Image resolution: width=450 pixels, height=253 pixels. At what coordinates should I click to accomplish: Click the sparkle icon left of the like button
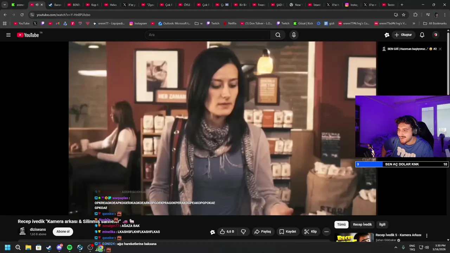tap(212, 232)
